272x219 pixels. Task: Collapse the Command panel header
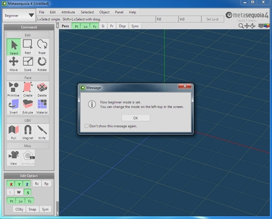(x=29, y=27)
